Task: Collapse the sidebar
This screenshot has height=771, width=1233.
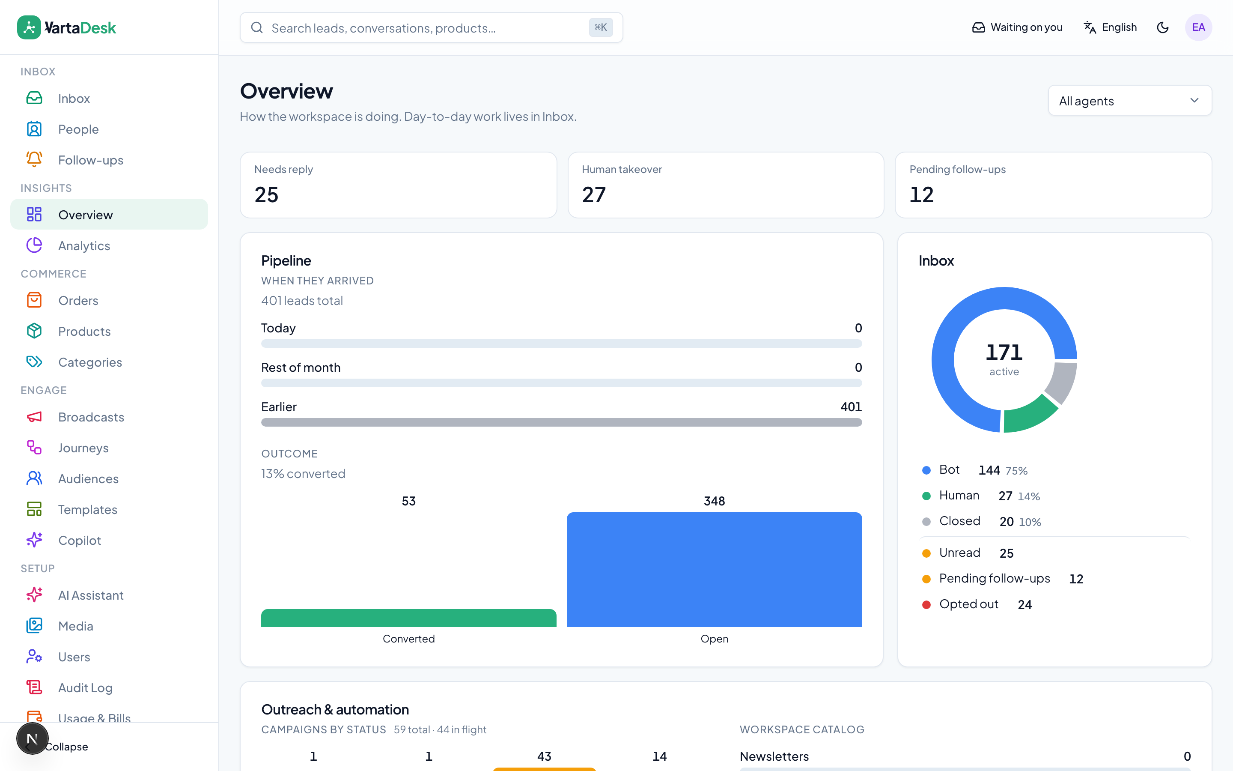Action: coord(66,747)
